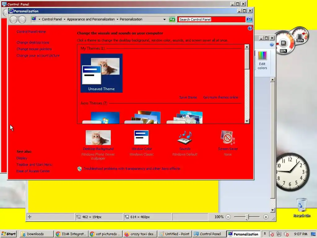Click the green refresh button beside address bar
This screenshot has width=317, height=238.
click(x=172, y=20)
